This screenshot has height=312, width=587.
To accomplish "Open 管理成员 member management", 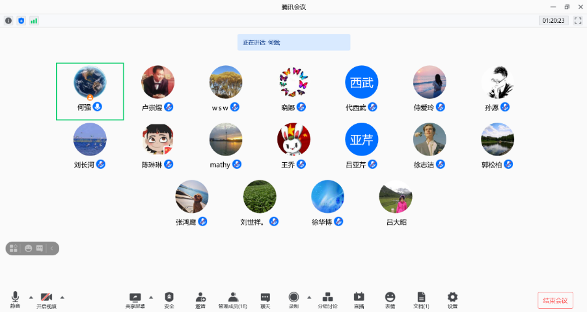I will (232, 300).
